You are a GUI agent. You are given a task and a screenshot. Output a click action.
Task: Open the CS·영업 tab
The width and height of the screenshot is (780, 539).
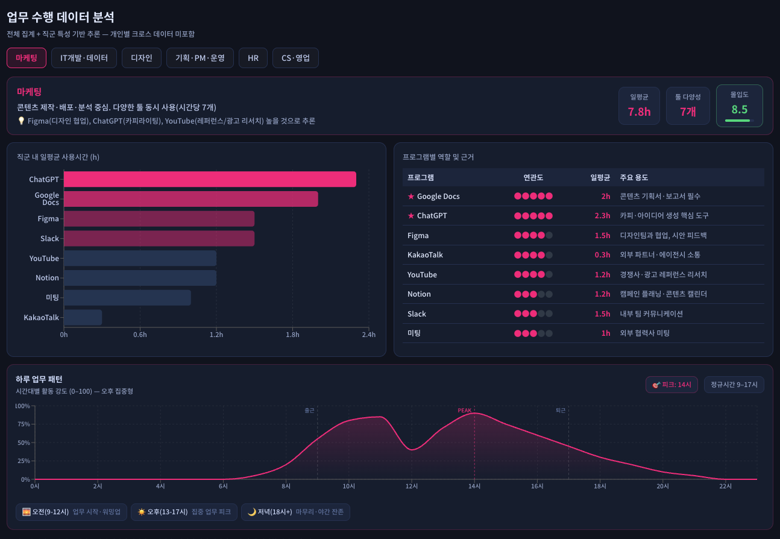pos(295,58)
